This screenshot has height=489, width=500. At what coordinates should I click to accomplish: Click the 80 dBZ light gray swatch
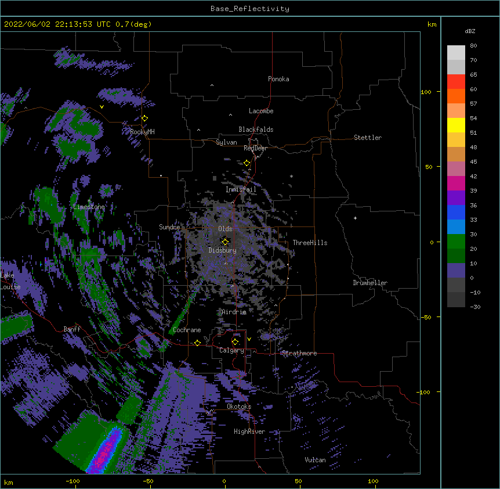456,52
